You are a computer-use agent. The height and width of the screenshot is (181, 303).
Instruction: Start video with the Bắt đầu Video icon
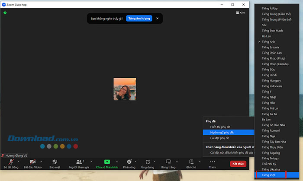click(32, 161)
